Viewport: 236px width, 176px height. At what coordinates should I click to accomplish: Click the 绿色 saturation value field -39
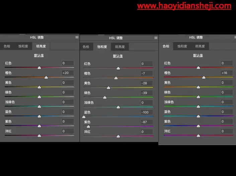[147, 93]
